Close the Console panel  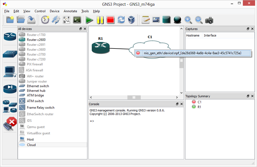[x=182, y=104]
